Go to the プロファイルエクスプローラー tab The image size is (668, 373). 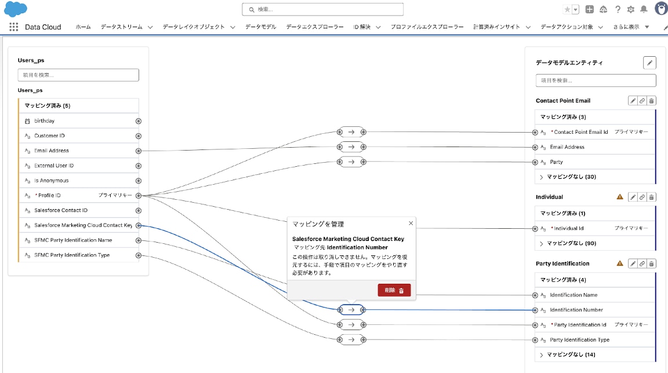[x=427, y=27]
